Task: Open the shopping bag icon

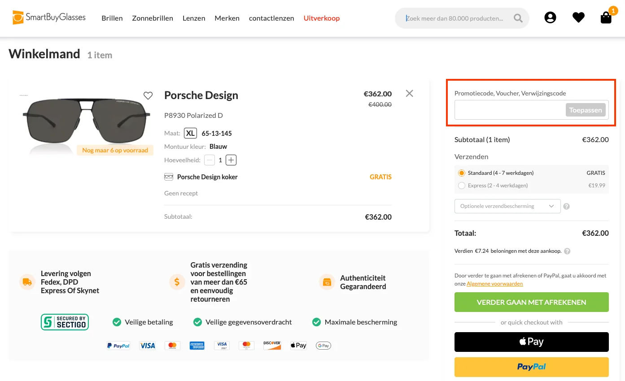Action: coord(606,19)
